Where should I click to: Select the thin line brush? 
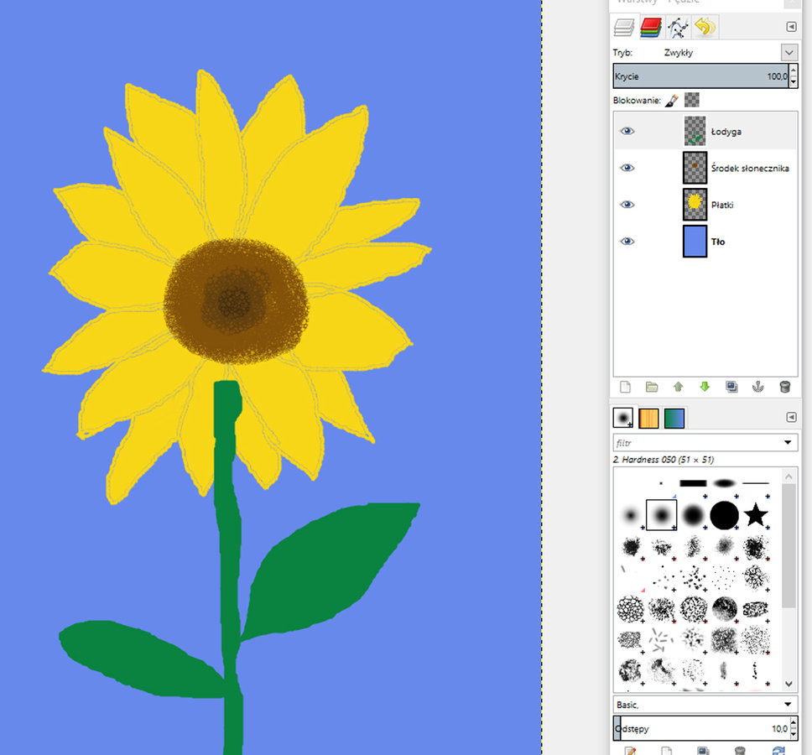(756, 484)
